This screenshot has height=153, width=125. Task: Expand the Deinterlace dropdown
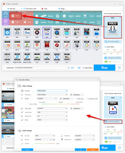[x=52, y=116]
